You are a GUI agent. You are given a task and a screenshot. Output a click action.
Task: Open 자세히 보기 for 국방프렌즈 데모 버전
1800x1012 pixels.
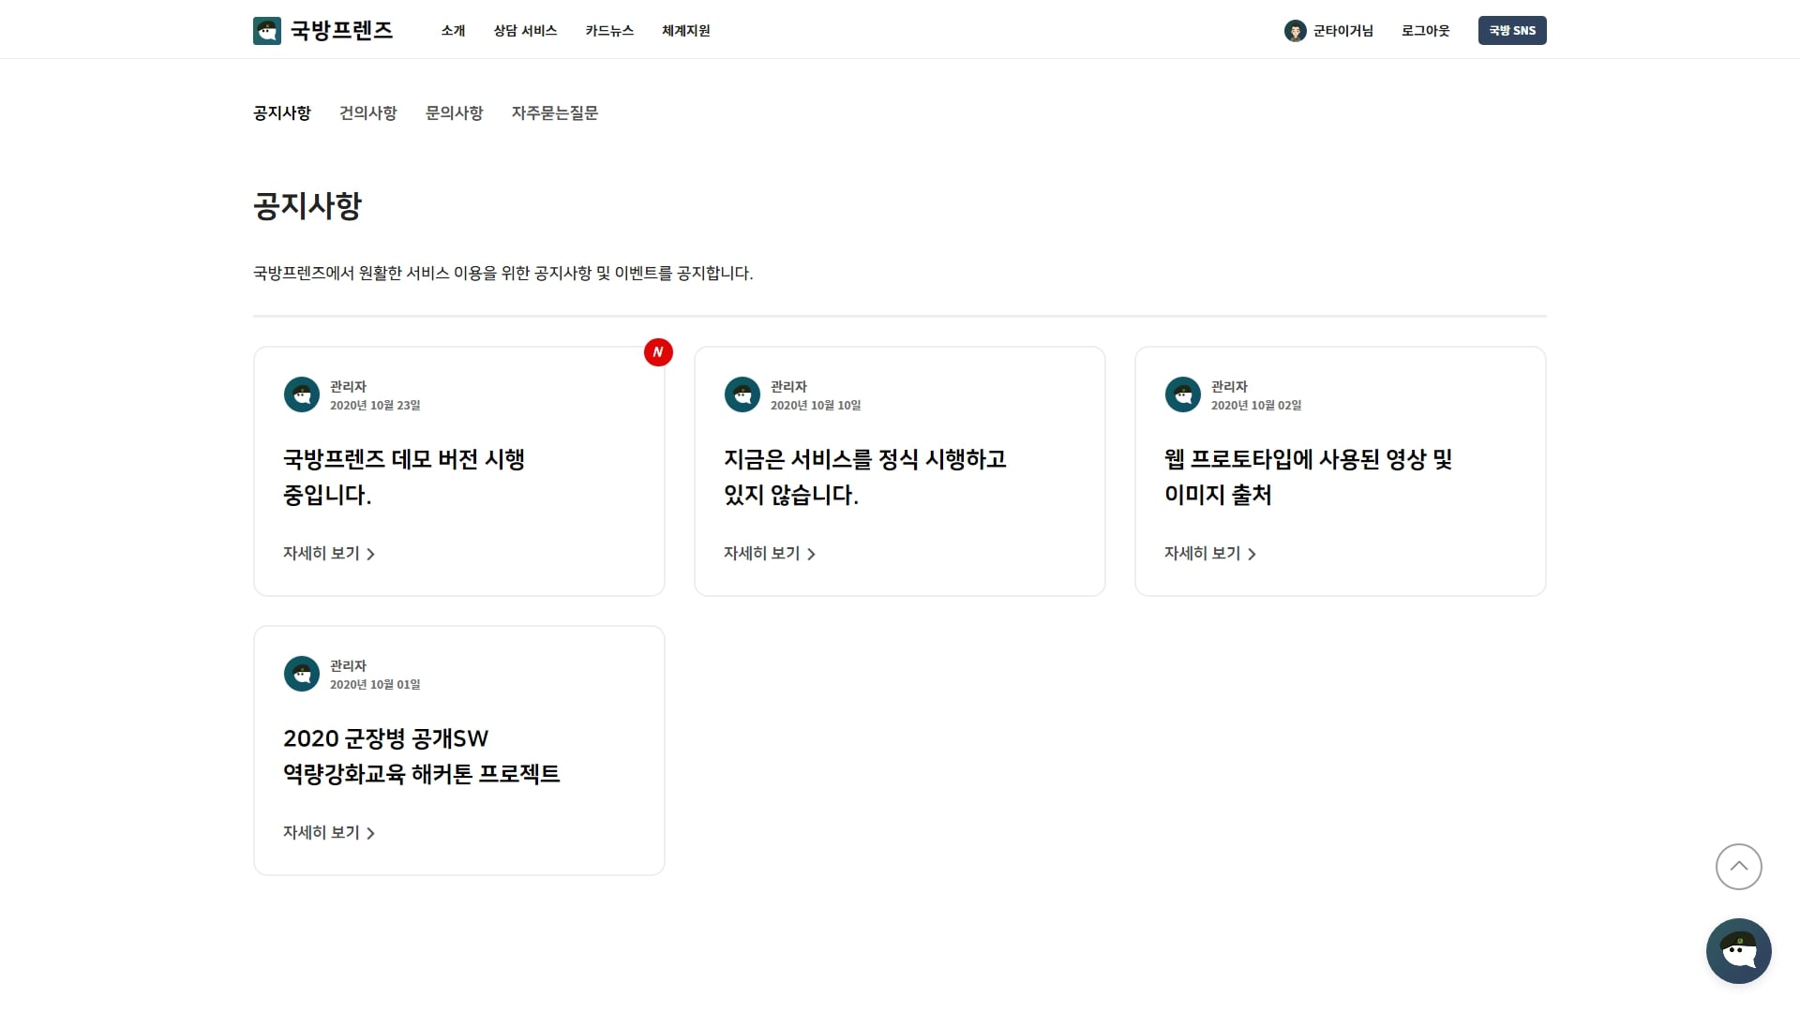[x=329, y=554]
